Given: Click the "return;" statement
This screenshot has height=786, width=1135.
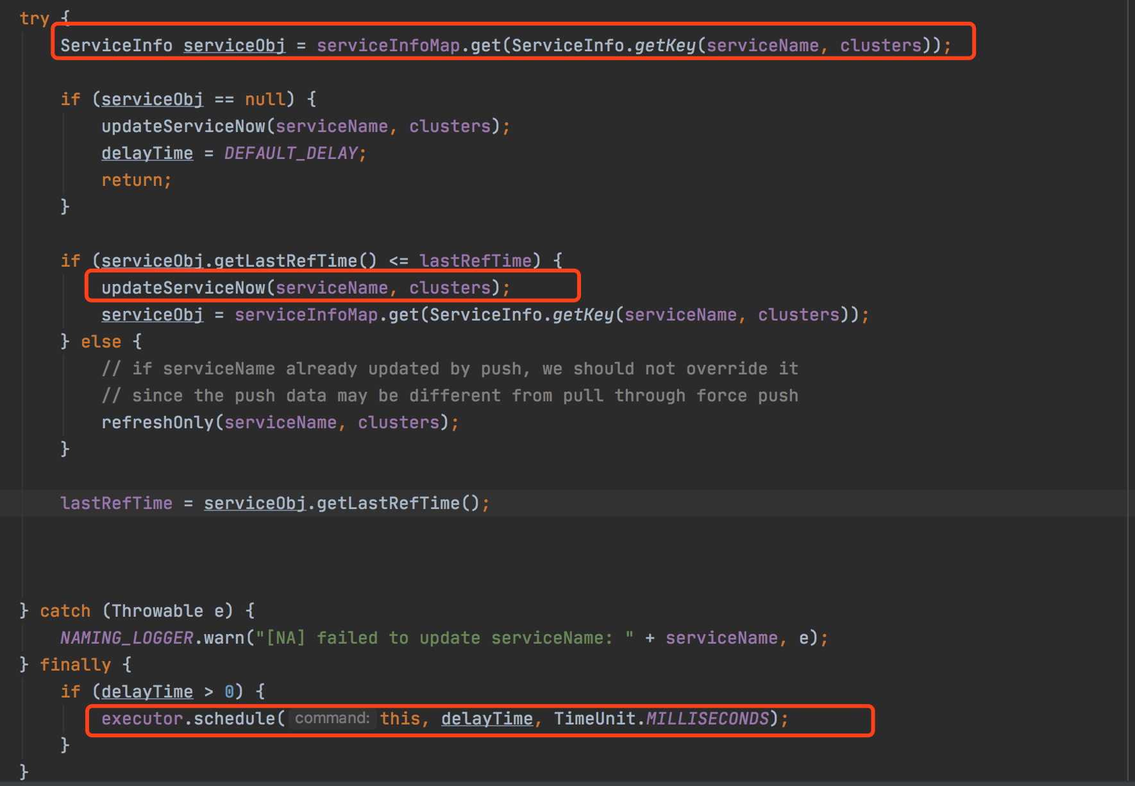Looking at the screenshot, I should (137, 180).
